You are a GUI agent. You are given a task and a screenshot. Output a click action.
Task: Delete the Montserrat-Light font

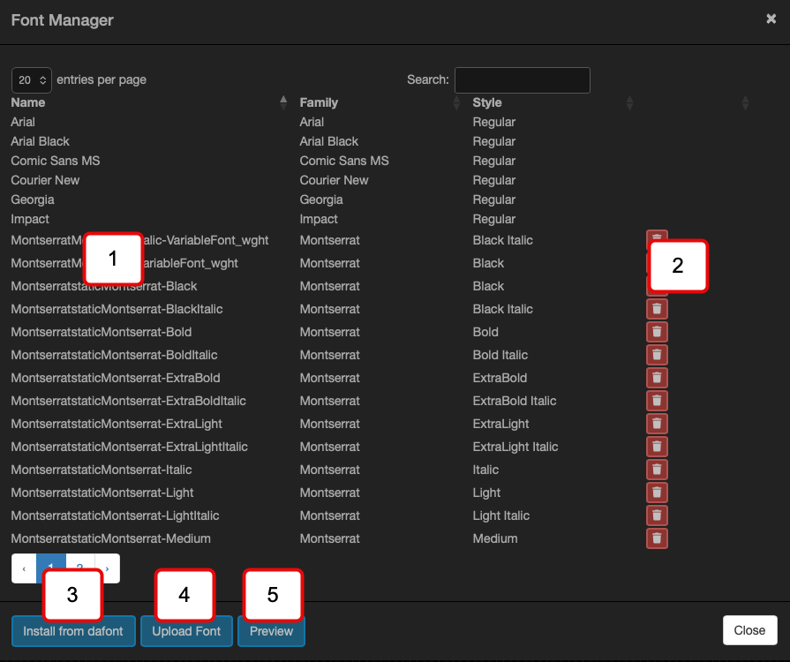657,493
